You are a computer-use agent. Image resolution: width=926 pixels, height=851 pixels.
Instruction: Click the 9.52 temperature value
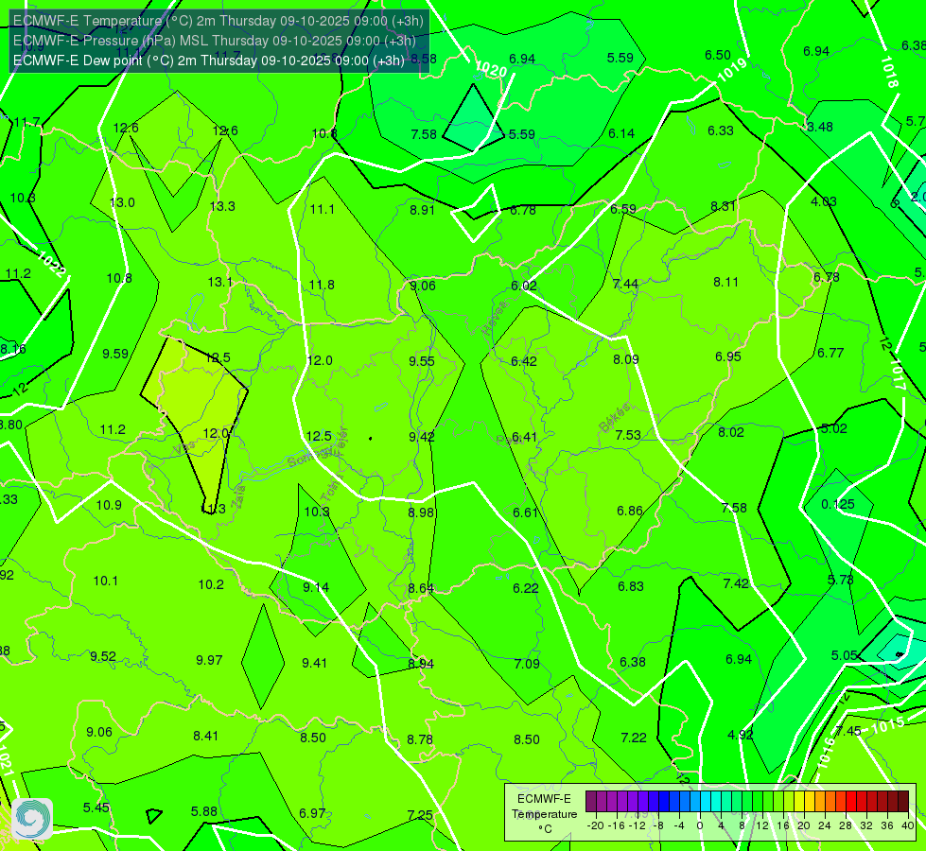coord(103,657)
